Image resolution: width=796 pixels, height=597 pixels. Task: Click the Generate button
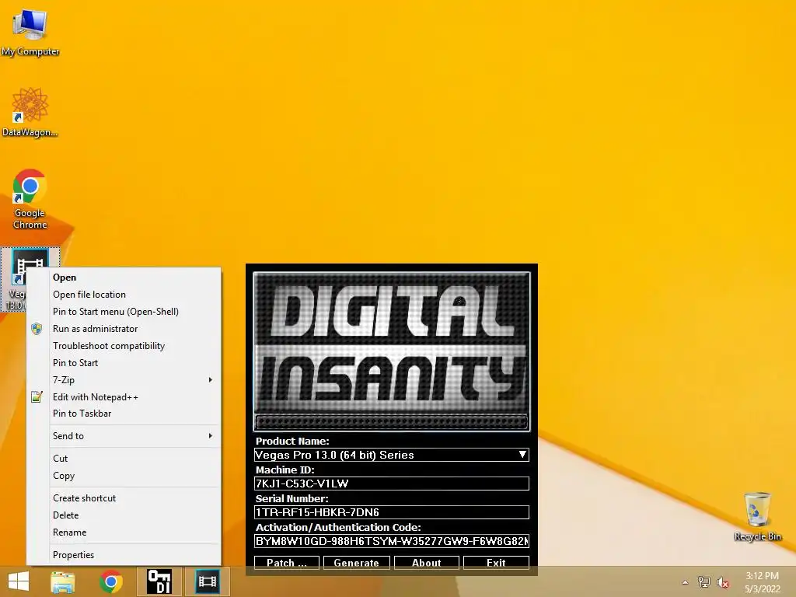(x=356, y=563)
